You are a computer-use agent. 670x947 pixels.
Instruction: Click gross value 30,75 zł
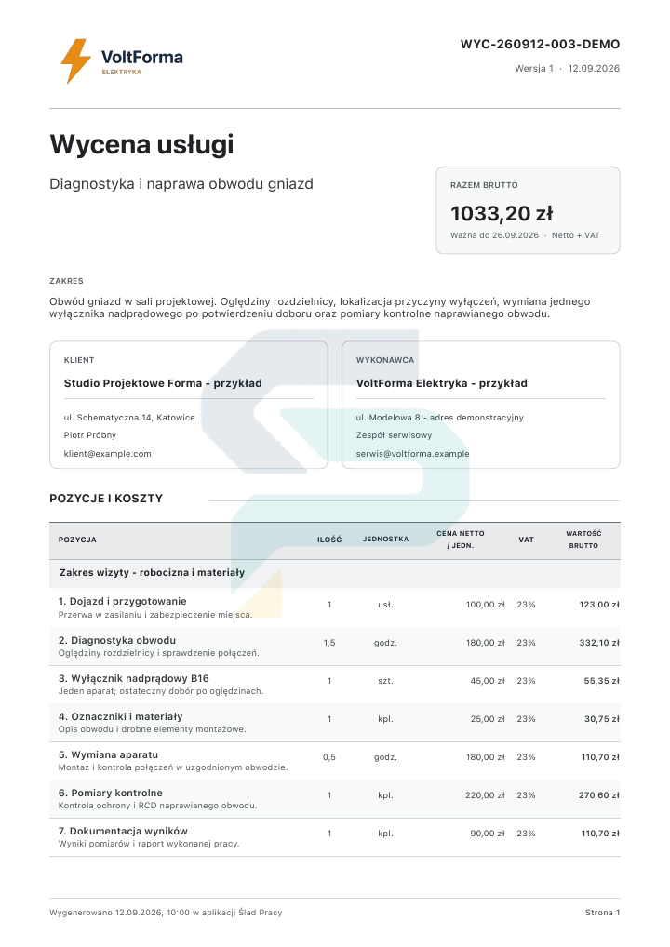point(602,719)
